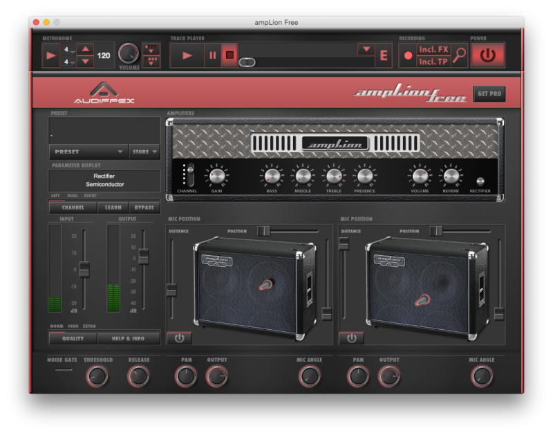Click the right cabinet POSITION slider handle

[436, 231]
